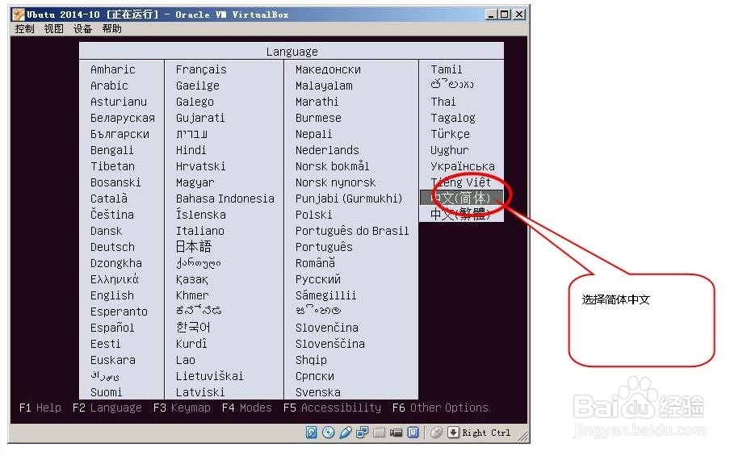Select Български language
Image resolution: width=747 pixels, height=456 pixels.
(120, 134)
